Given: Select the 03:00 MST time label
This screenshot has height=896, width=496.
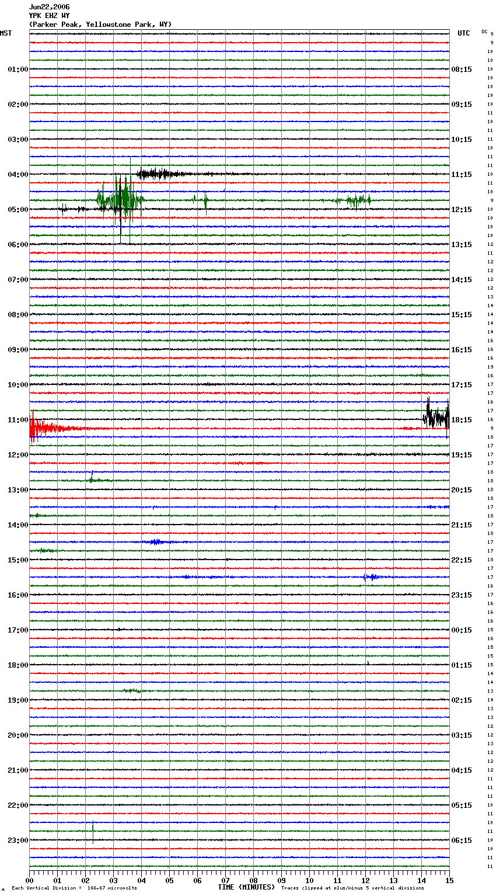Looking at the screenshot, I should [x=18, y=140].
